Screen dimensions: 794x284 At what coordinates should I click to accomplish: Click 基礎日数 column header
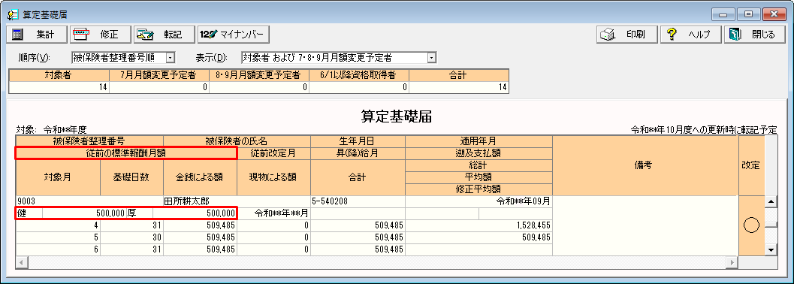[x=131, y=178]
